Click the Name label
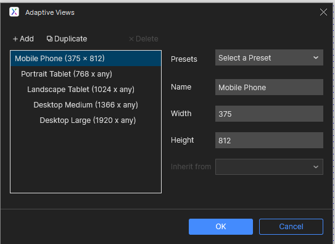 [x=181, y=87]
